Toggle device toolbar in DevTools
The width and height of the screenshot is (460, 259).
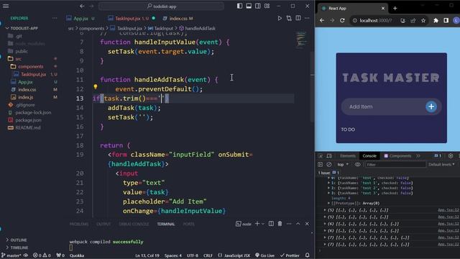329,156
